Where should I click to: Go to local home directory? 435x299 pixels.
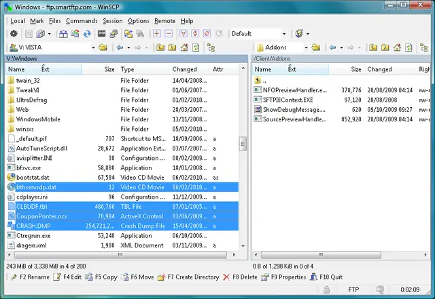pyautogui.click(x=184, y=47)
